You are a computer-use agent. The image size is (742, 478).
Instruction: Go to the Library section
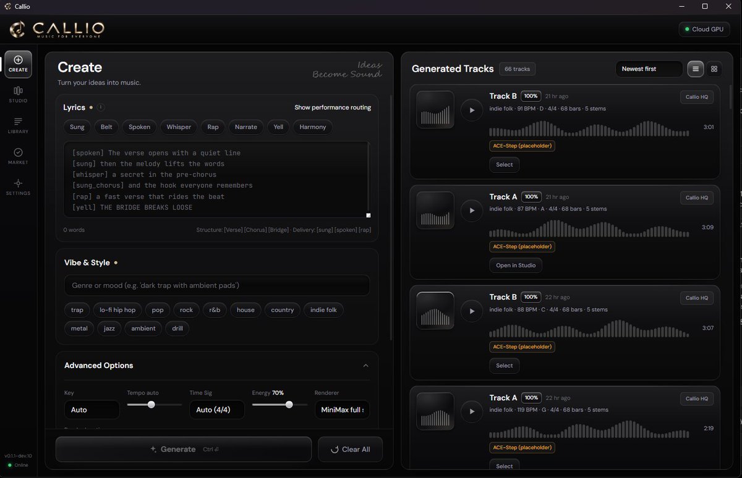[18, 125]
